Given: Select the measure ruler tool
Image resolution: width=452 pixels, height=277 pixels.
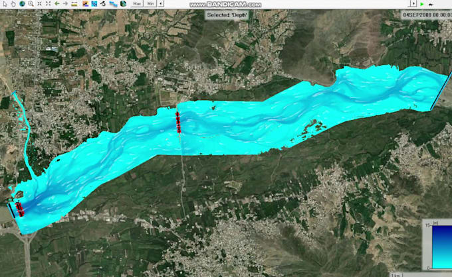Looking at the screenshot, I should (74, 3).
